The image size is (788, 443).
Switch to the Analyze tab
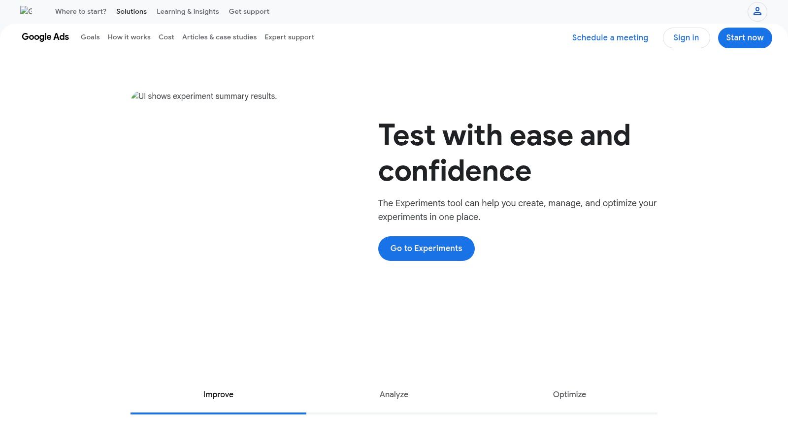click(394, 394)
